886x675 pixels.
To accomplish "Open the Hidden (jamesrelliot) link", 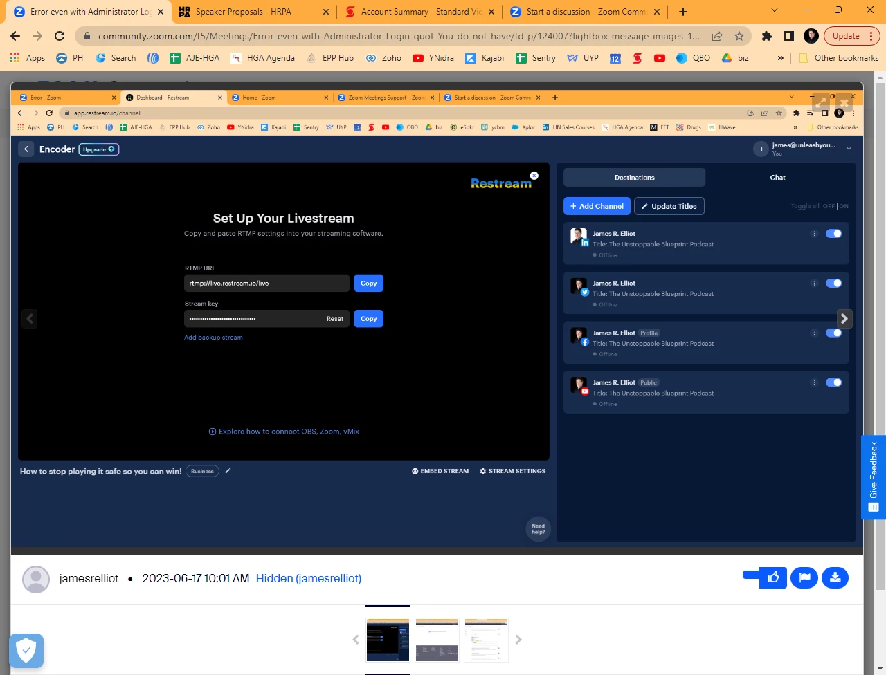I will click(x=309, y=578).
